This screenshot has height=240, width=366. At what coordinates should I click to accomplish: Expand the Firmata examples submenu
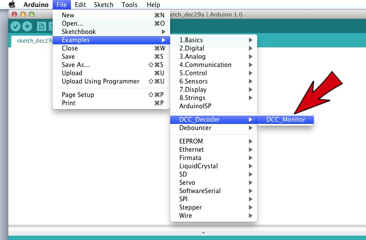(214, 158)
